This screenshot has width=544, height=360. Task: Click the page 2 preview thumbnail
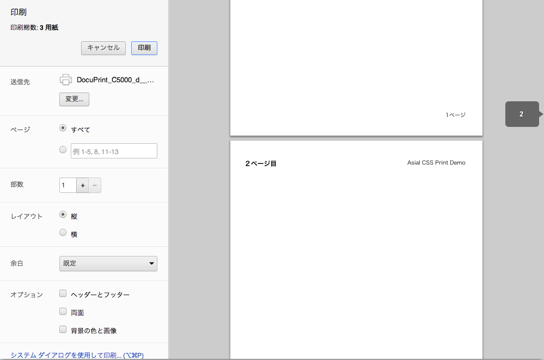(356, 251)
